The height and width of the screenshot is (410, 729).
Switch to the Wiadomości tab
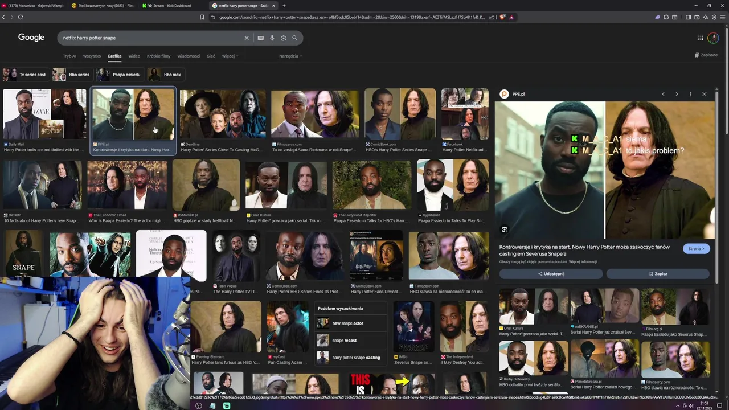click(189, 56)
